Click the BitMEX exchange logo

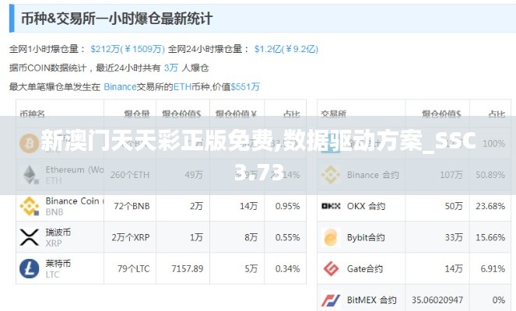pos(331,300)
